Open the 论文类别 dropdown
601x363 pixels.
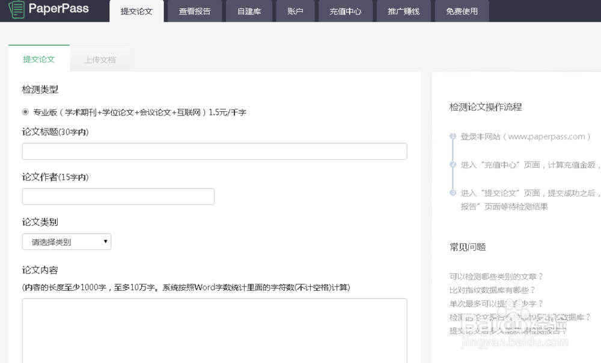click(x=67, y=242)
